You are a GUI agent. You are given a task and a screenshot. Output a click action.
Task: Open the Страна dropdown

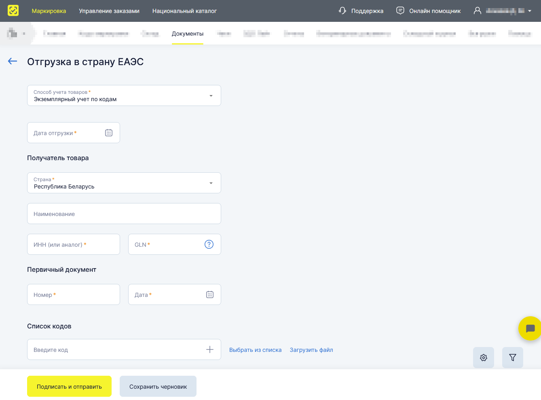point(124,183)
